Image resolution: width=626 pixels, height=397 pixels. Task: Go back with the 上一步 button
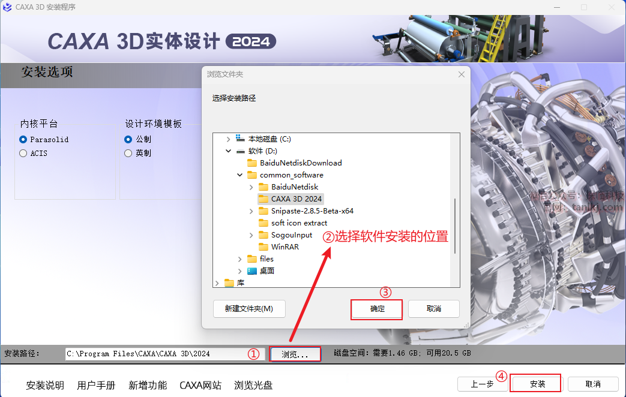click(483, 384)
